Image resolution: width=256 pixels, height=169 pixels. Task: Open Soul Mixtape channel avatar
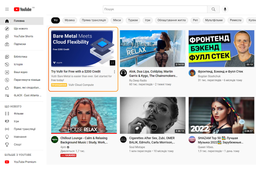[123, 139]
